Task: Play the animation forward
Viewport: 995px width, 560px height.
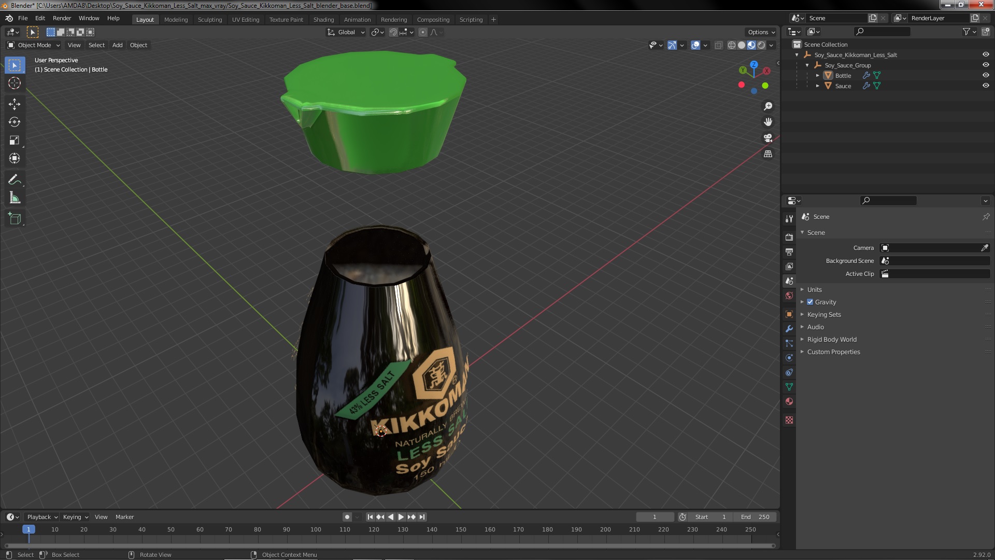Action: (x=401, y=517)
